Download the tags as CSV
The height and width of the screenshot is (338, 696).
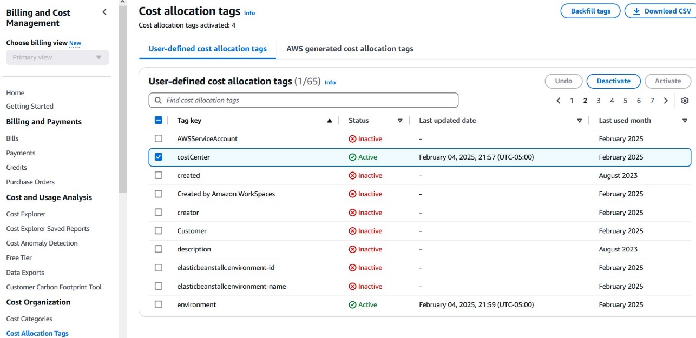point(661,11)
